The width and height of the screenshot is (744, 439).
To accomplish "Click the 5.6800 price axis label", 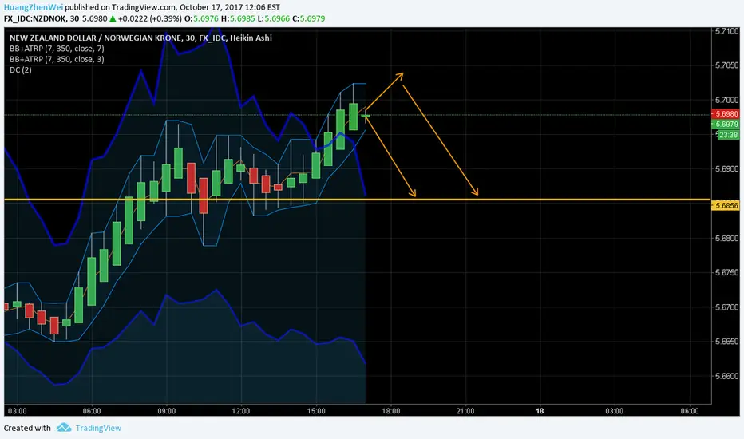I will [727, 238].
